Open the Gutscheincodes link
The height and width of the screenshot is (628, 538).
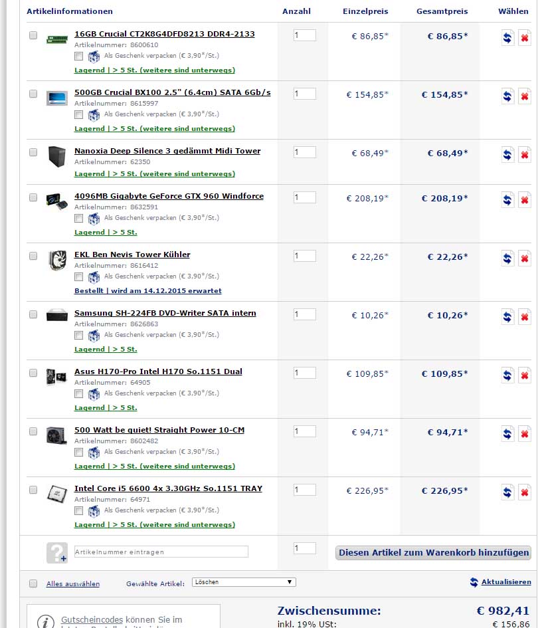pos(92,619)
